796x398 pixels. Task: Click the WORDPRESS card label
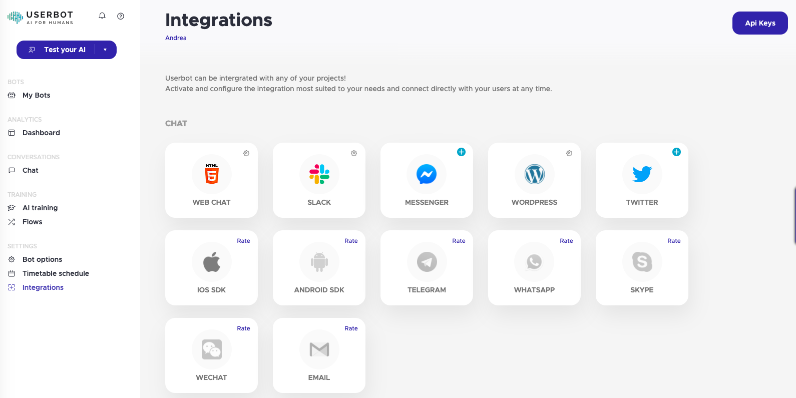[x=535, y=202]
